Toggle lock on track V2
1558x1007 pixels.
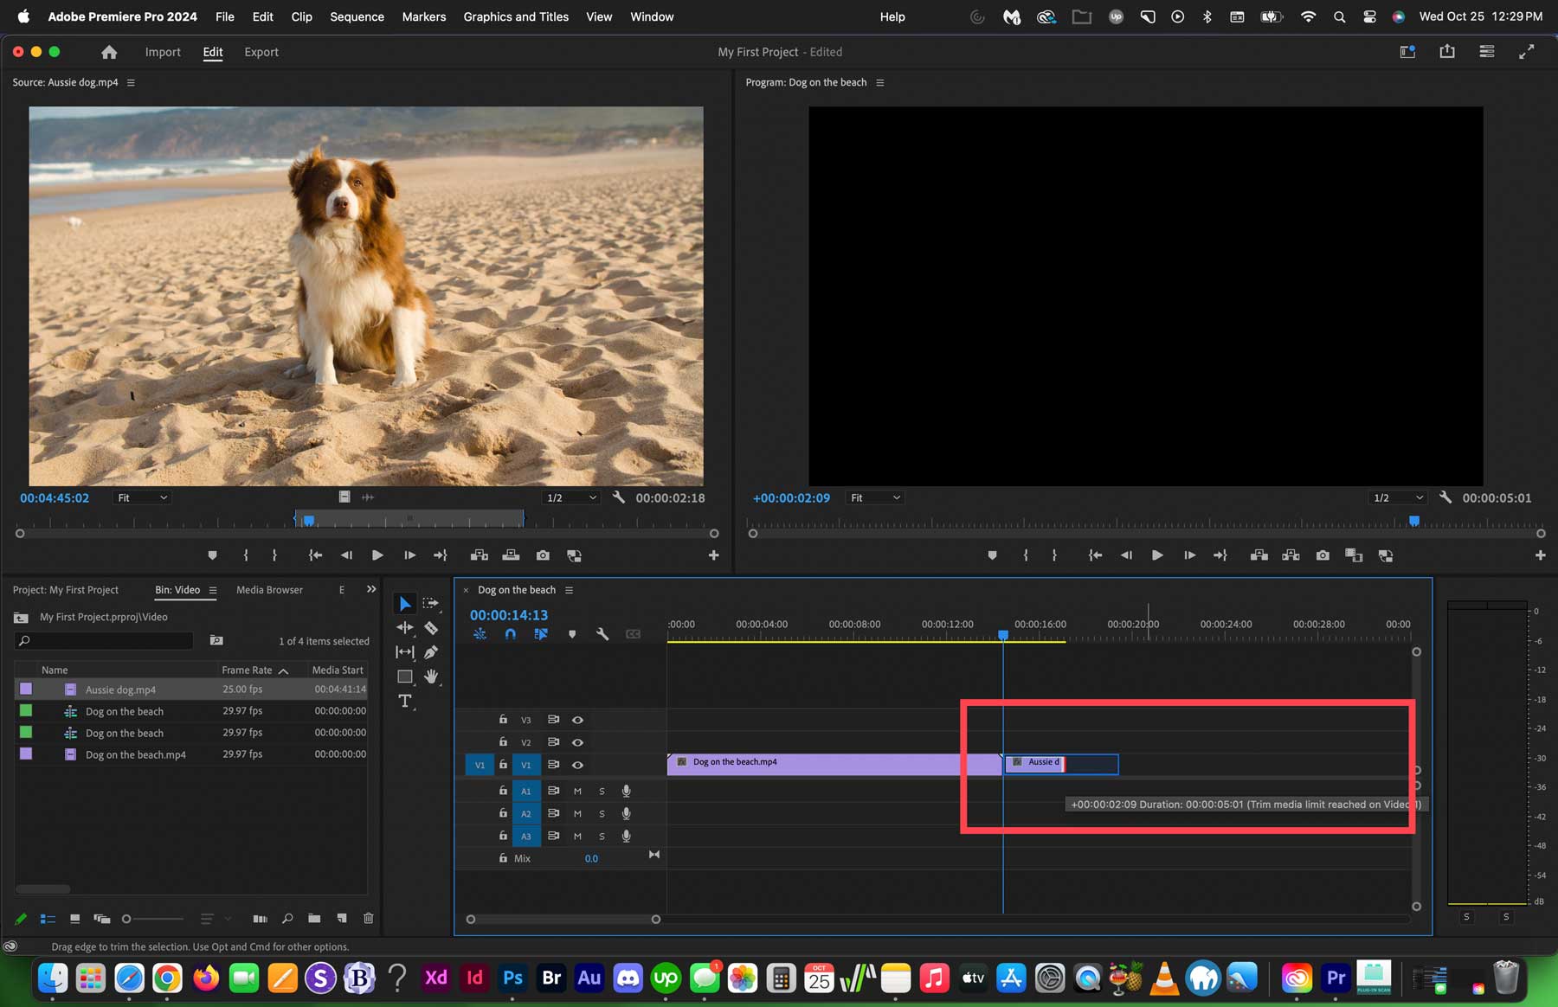pos(503,742)
